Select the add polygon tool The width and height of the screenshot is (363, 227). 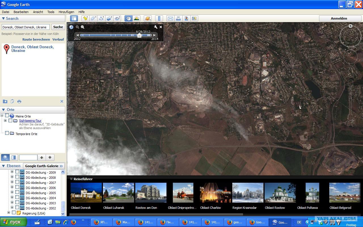[x=93, y=18]
